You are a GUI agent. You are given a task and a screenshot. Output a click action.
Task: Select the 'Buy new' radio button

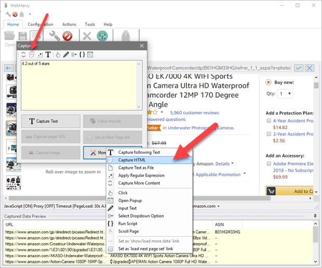[x=268, y=82]
